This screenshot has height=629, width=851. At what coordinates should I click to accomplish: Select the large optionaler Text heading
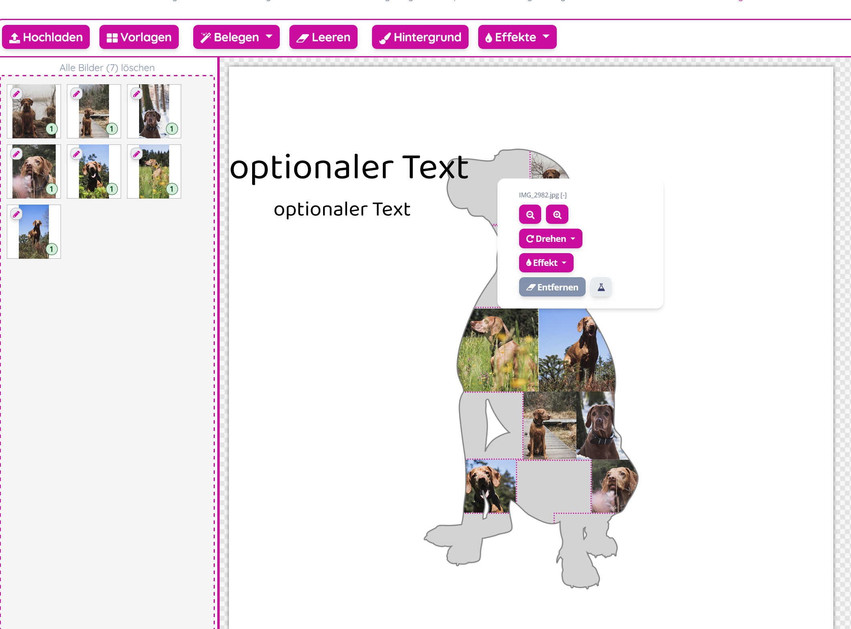tap(349, 167)
